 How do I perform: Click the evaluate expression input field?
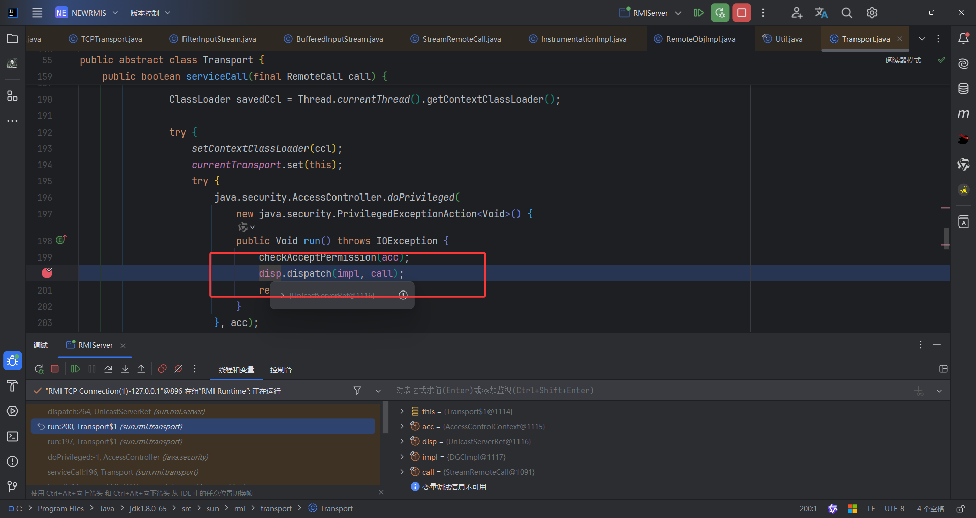coord(651,391)
